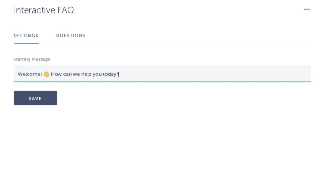Open the QUESTIONS section of the FAQ

click(x=71, y=36)
